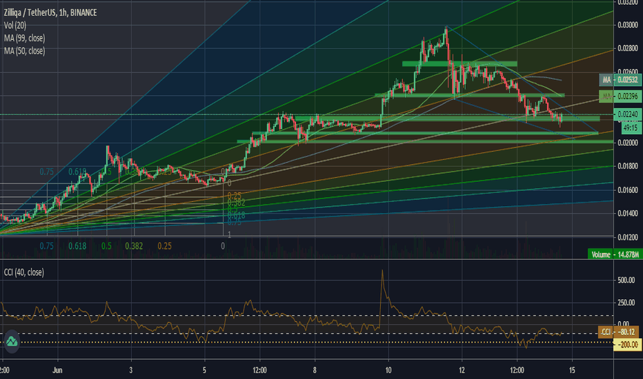Click the 0.03000 price axis label

628,25
